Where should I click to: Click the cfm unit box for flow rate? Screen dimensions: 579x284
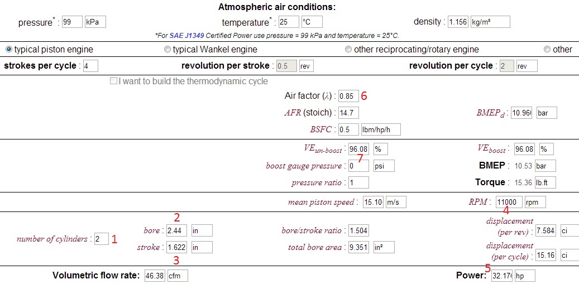(178, 276)
